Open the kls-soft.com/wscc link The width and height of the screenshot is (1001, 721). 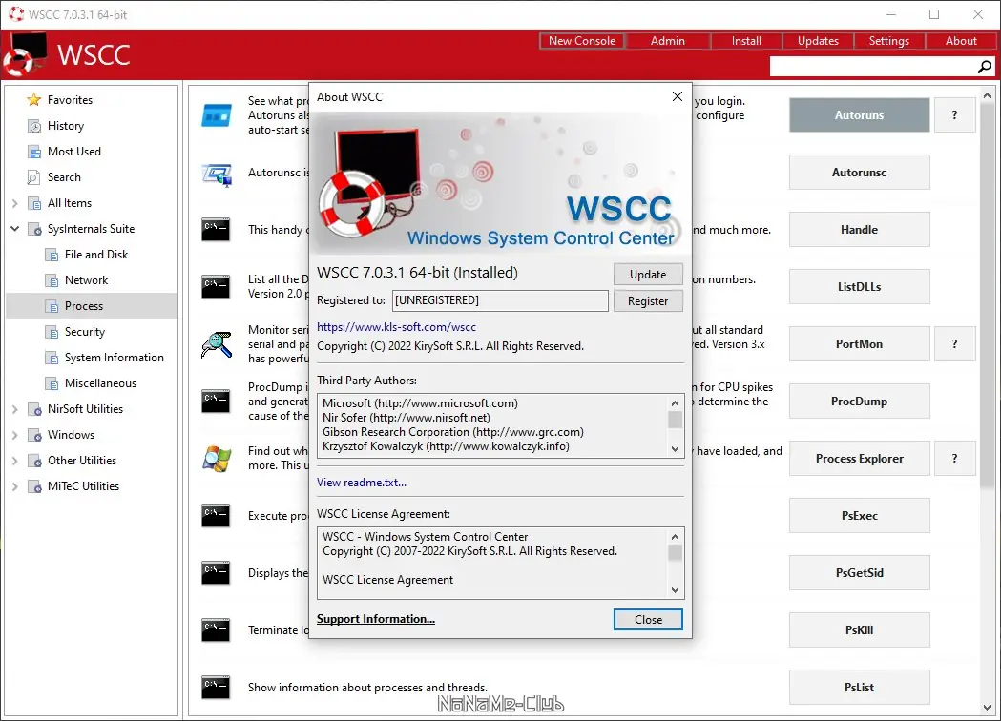[x=396, y=327]
